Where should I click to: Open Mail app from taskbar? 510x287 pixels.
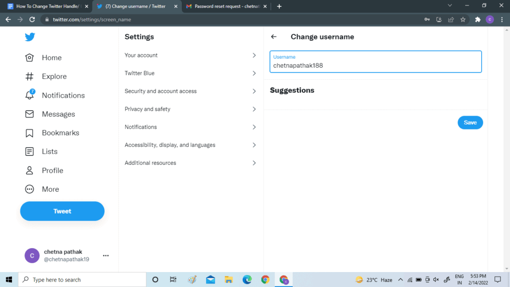(x=211, y=280)
